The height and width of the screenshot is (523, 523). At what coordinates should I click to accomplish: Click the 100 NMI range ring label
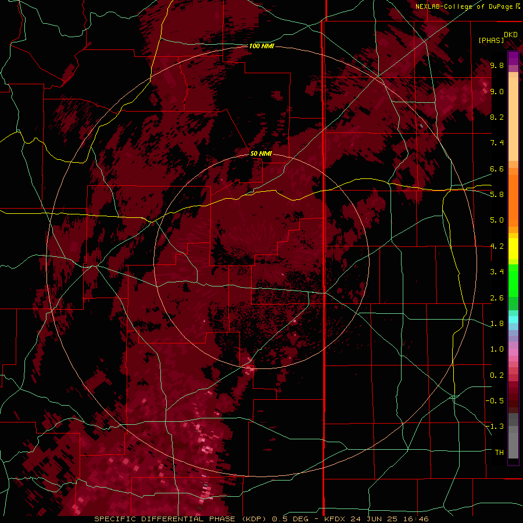[x=261, y=46]
